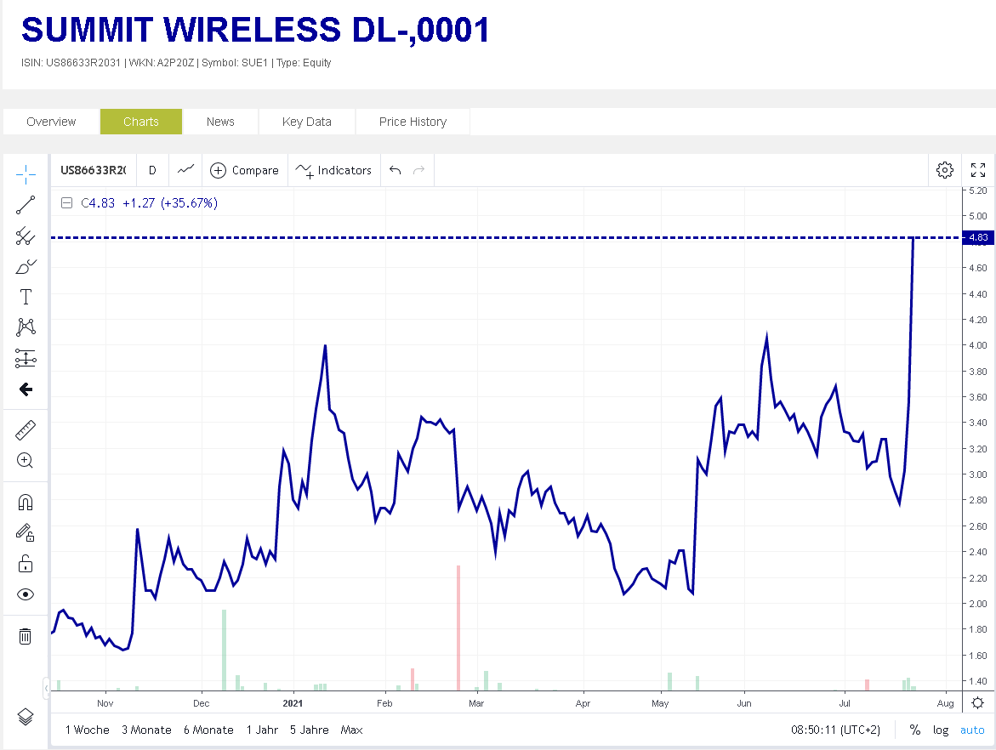The width and height of the screenshot is (996, 750).
Task: Click the 08:50:11 (UTC+2) timezone selector
Action: (x=835, y=730)
